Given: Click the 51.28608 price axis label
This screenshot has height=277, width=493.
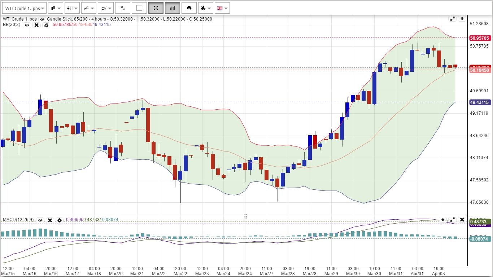Looking at the screenshot, I should click(x=479, y=24).
